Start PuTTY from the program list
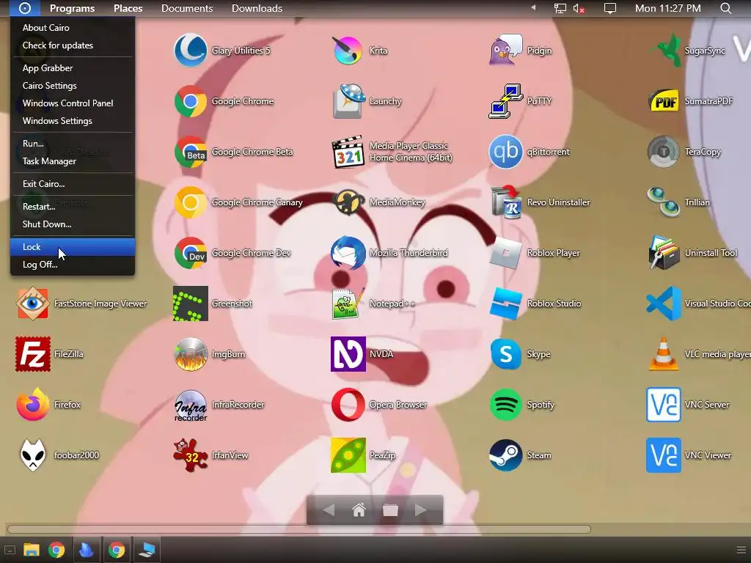 506,101
